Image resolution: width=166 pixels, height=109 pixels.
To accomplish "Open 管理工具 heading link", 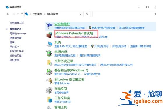I will (x=61, y=107).
